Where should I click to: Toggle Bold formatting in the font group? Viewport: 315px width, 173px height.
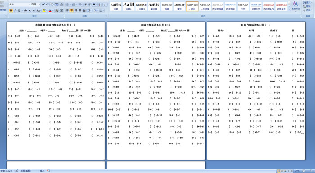(x=11, y=10)
